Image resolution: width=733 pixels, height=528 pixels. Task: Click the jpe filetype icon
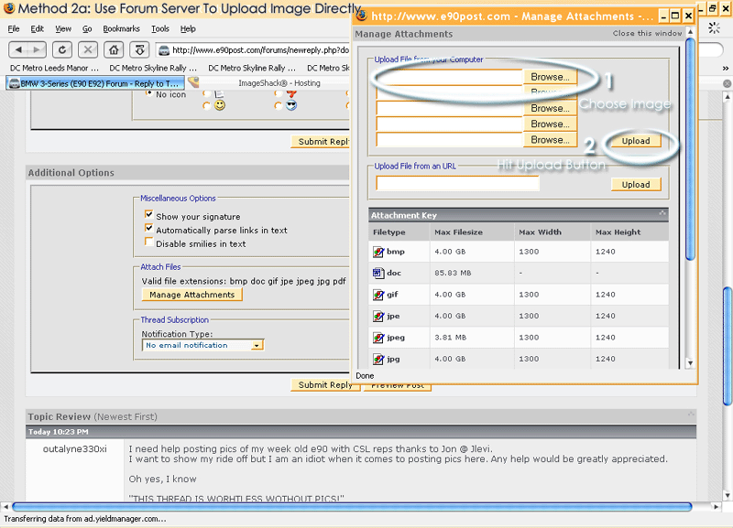378,316
